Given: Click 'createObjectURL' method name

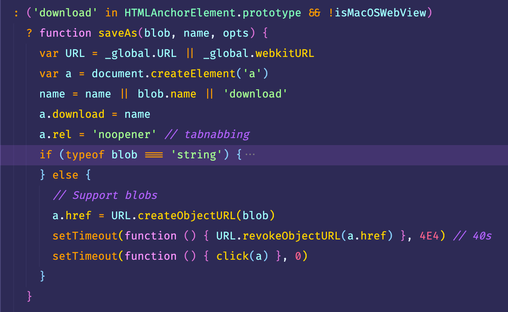Looking at the screenshot, I should [x=187, y=216].
